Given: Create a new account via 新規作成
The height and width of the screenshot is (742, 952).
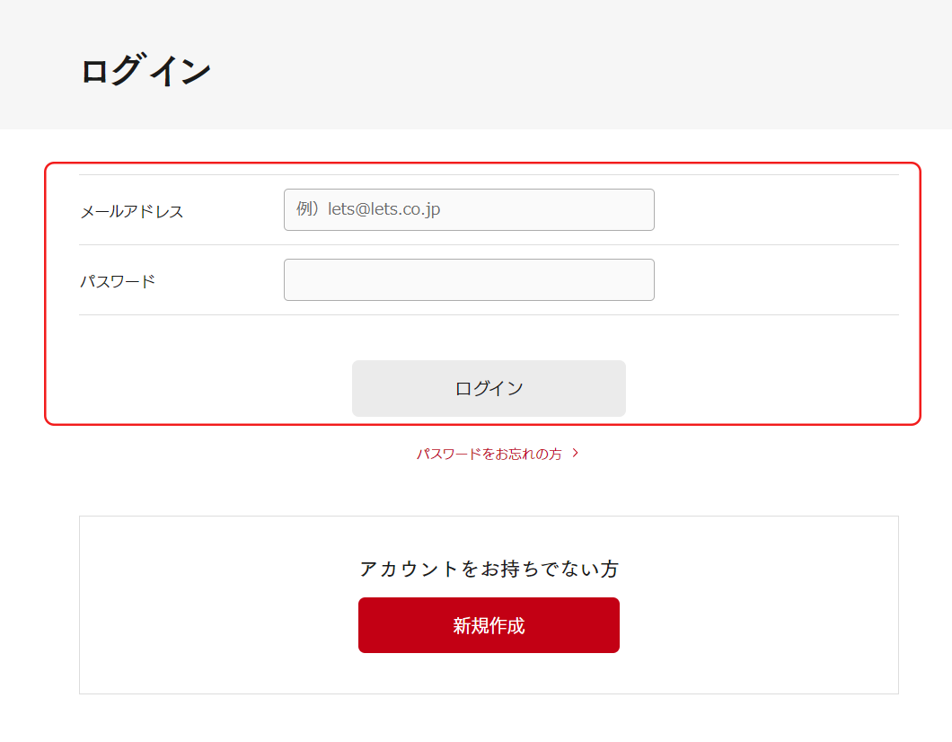Looking at the screenshot, I should tap(489, 625).
